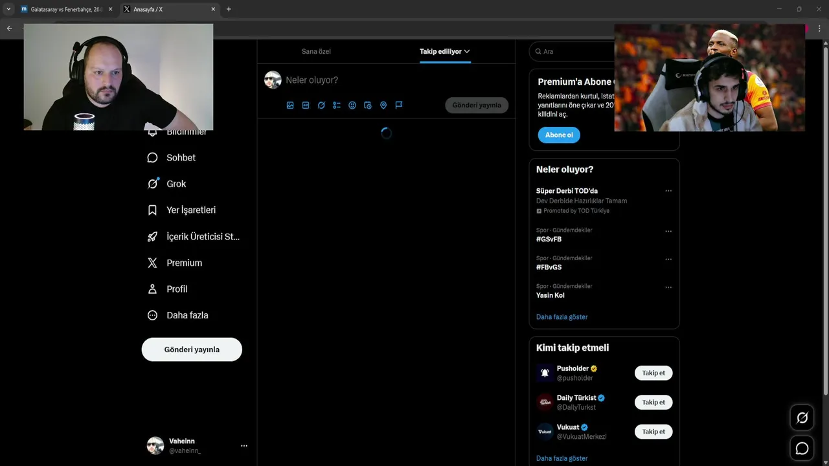
Task: Close the Galatasaray vs Fenerbahçe tab
Action: [x=110, y=9]
